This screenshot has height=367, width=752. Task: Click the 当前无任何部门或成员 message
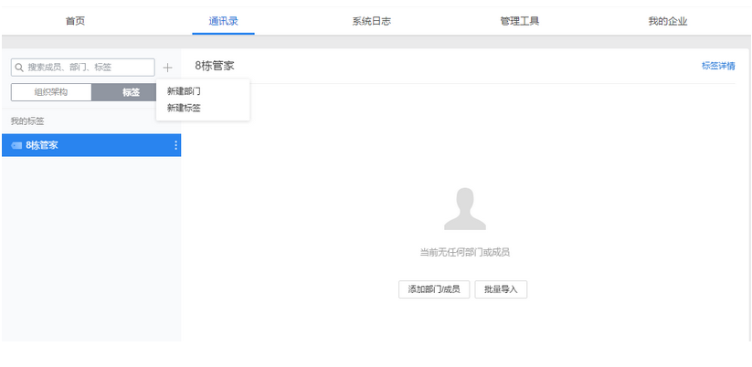coord(465,253)
